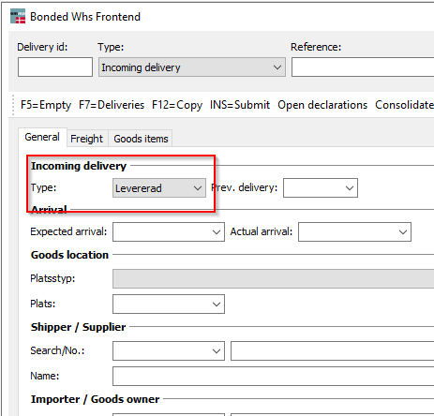Click the Consolidate toolbar command
This screenshot has height=416, width=434.
click(x=404, y=105)
